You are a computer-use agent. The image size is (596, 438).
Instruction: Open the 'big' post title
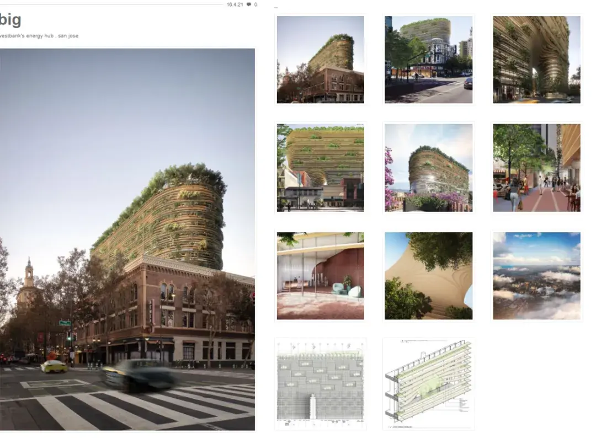pyautogui.click(x=10, y=20)
